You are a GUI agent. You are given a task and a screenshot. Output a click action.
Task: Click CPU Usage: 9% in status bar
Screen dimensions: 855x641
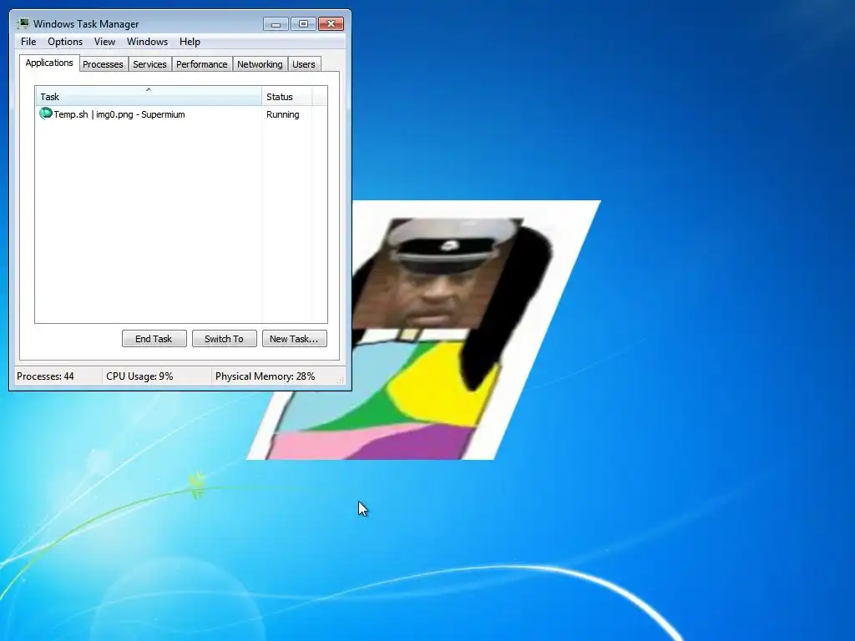pos(139,376)
